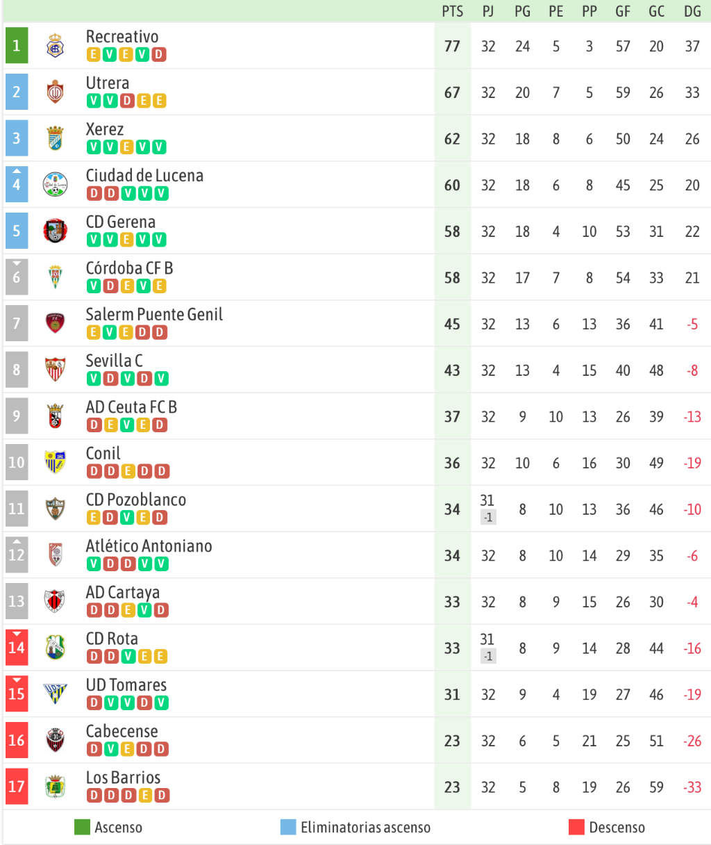Sort table by DG column header
The image size is (711, 845).
pyautogui.click(x=692, y=11)
